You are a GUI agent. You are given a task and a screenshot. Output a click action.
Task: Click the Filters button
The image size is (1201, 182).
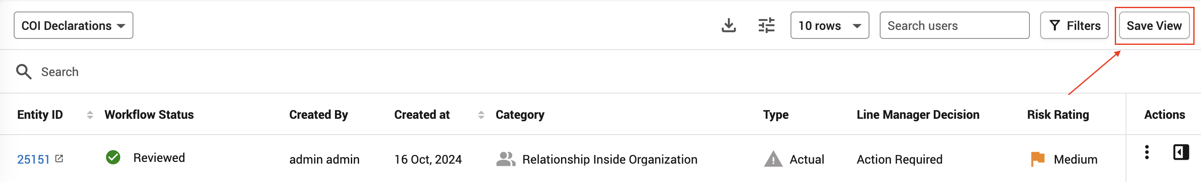pos(1074,26)
